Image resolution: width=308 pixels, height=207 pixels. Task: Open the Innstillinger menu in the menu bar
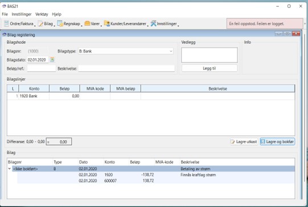pos(22,14)
